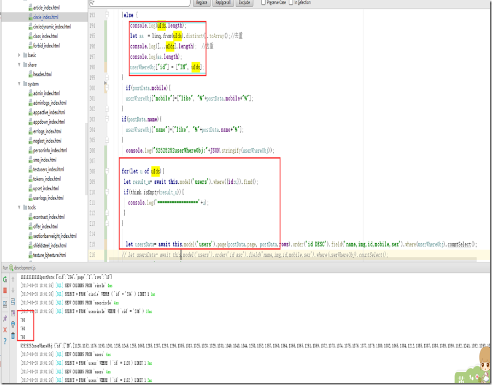This screenshot has height=385, width=492.
Task: Open sms_index.html file
Action: click(x=45, y=160)
